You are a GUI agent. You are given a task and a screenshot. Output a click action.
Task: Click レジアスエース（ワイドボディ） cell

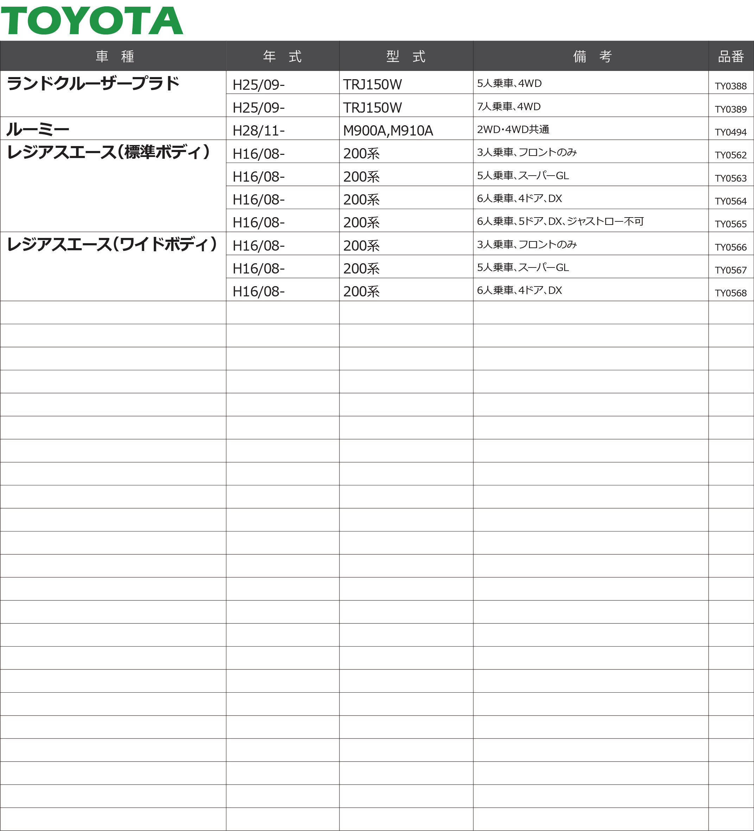(x=112, y=244)
